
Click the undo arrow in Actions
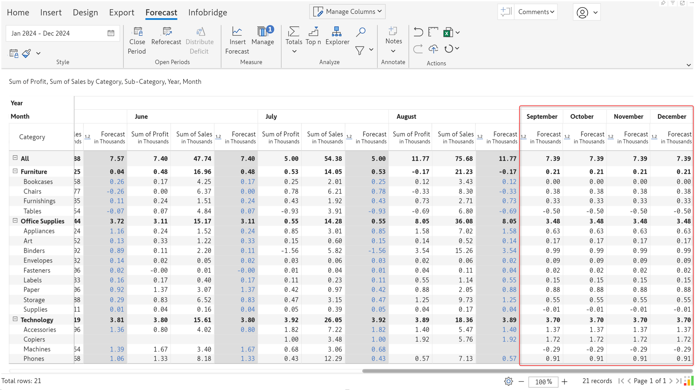418,32
